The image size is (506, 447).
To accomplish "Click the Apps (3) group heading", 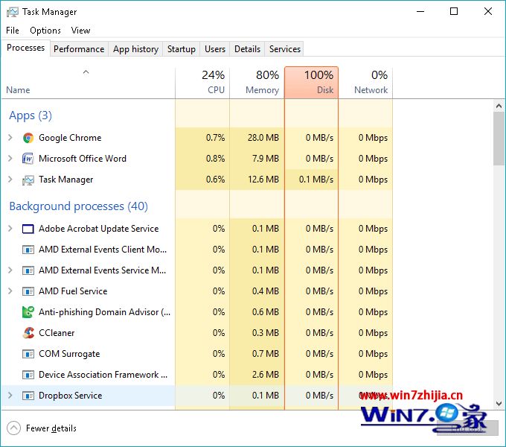I will [x=31, y=115].
